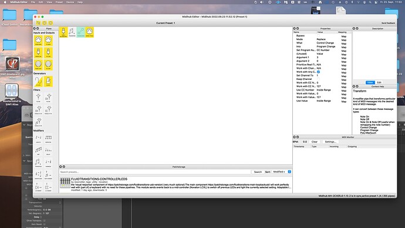
Task: Click the Search presets input field
Action: [x=155, y=172]
